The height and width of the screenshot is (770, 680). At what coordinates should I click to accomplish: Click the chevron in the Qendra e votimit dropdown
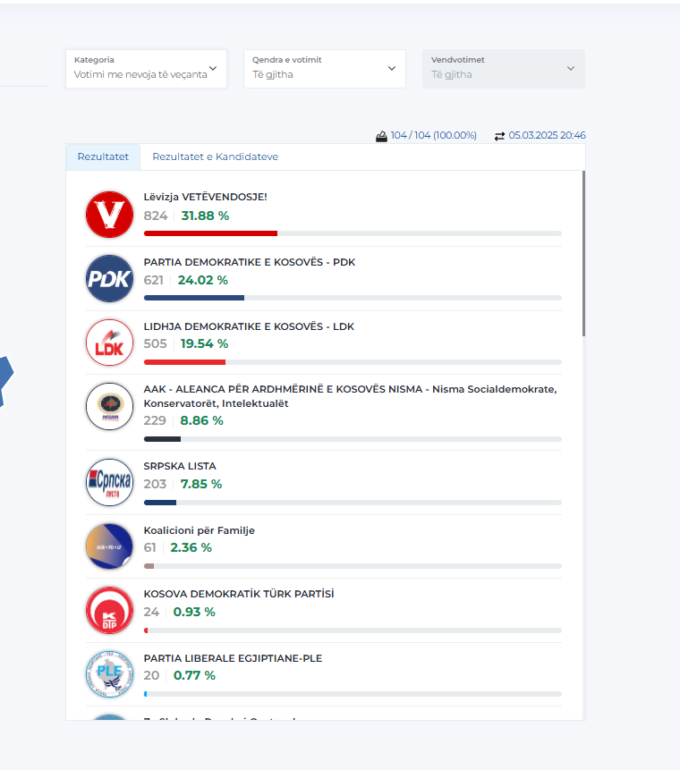point(392,68)
